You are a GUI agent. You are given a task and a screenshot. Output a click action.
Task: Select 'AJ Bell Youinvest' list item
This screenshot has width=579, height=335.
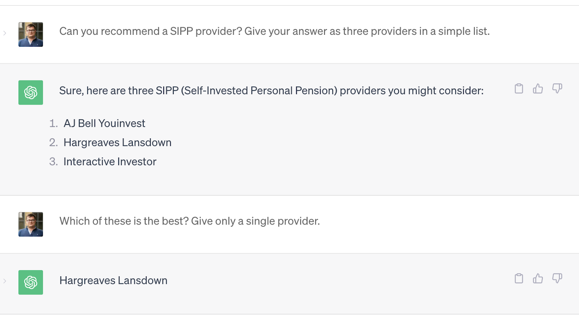(x=104, y=123)
